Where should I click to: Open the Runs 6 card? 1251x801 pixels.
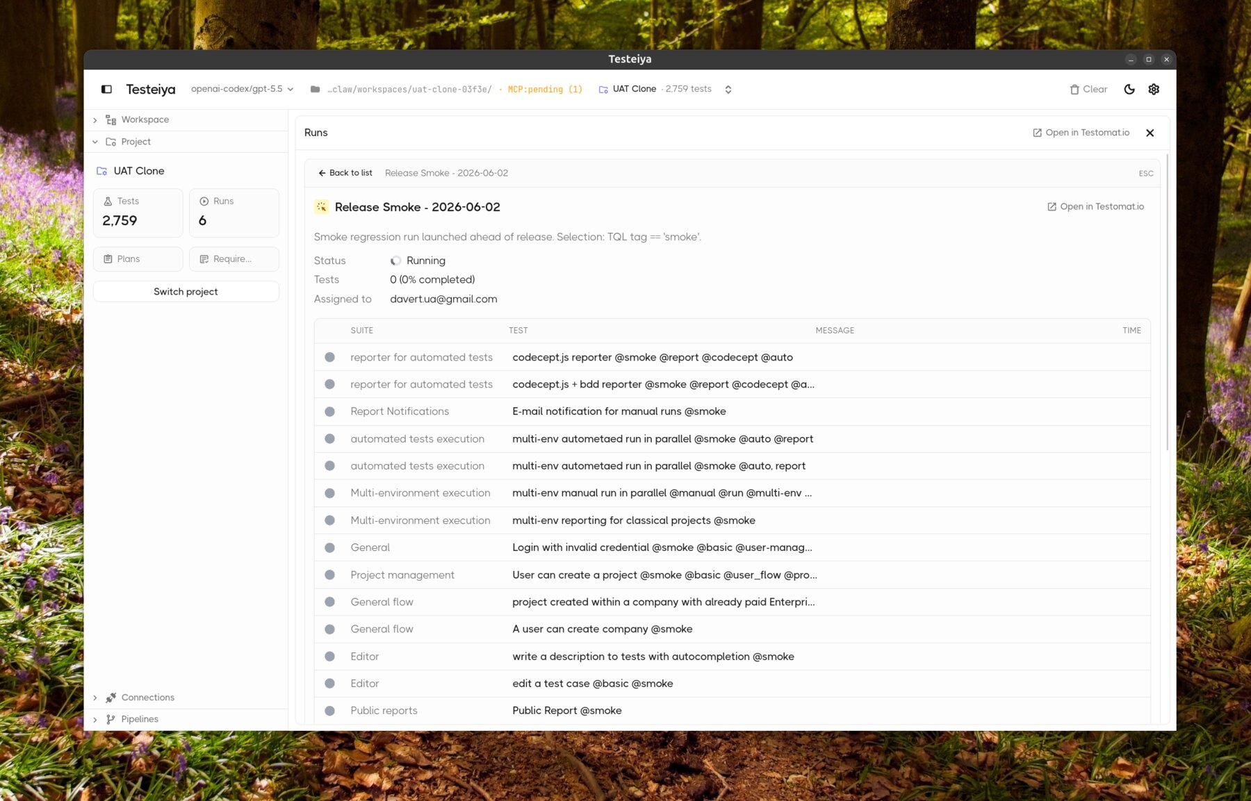(x=234, y=213)
